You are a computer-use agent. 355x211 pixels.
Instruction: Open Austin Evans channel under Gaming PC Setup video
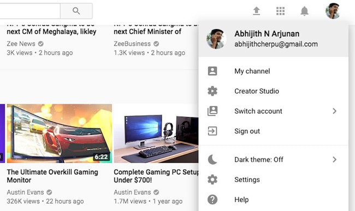point(132,192)
